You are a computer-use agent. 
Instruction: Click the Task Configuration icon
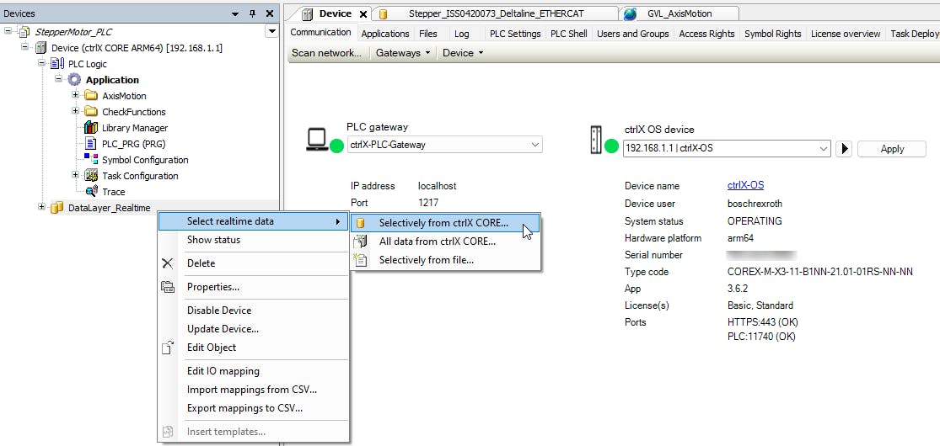click(90, 175)
